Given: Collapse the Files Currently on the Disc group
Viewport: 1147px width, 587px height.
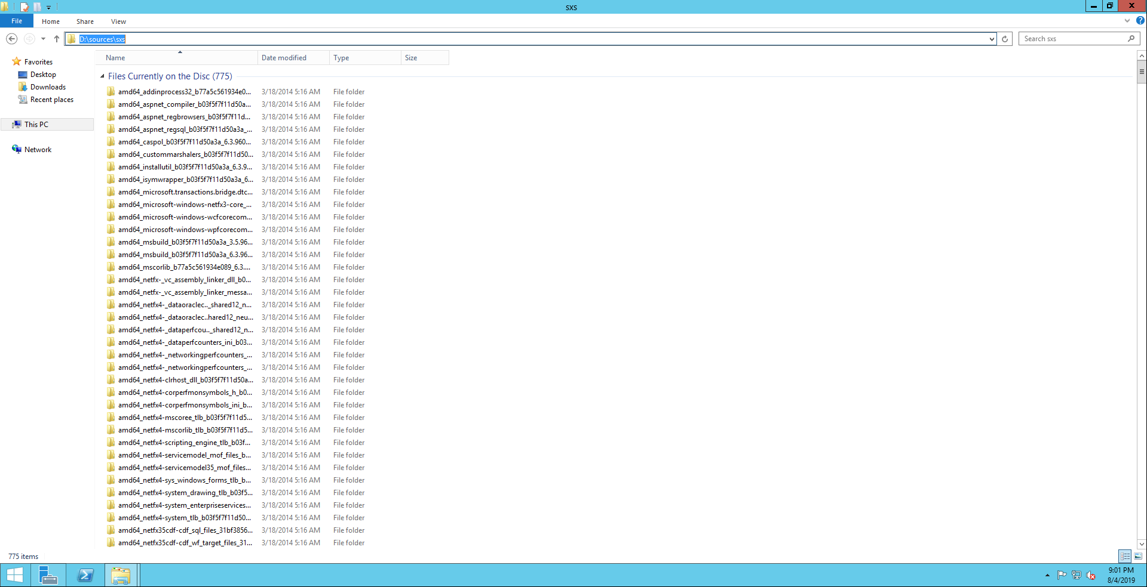Looking at the screenshot, I should click(102, 76).
